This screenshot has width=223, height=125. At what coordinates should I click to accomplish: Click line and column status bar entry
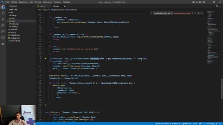[x=167, y=124]
